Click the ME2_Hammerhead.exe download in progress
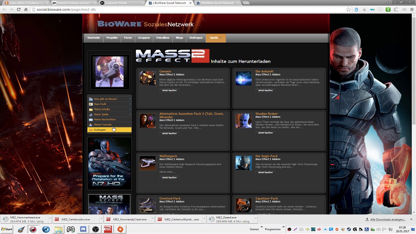Viewport: 416px width, 234px height. tap(25, 219)
